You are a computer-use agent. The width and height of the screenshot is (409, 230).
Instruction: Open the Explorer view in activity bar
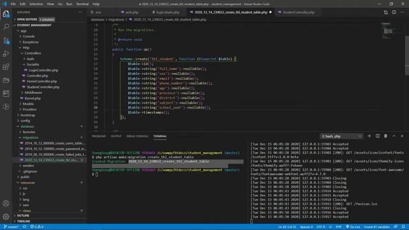pos(6,14)
